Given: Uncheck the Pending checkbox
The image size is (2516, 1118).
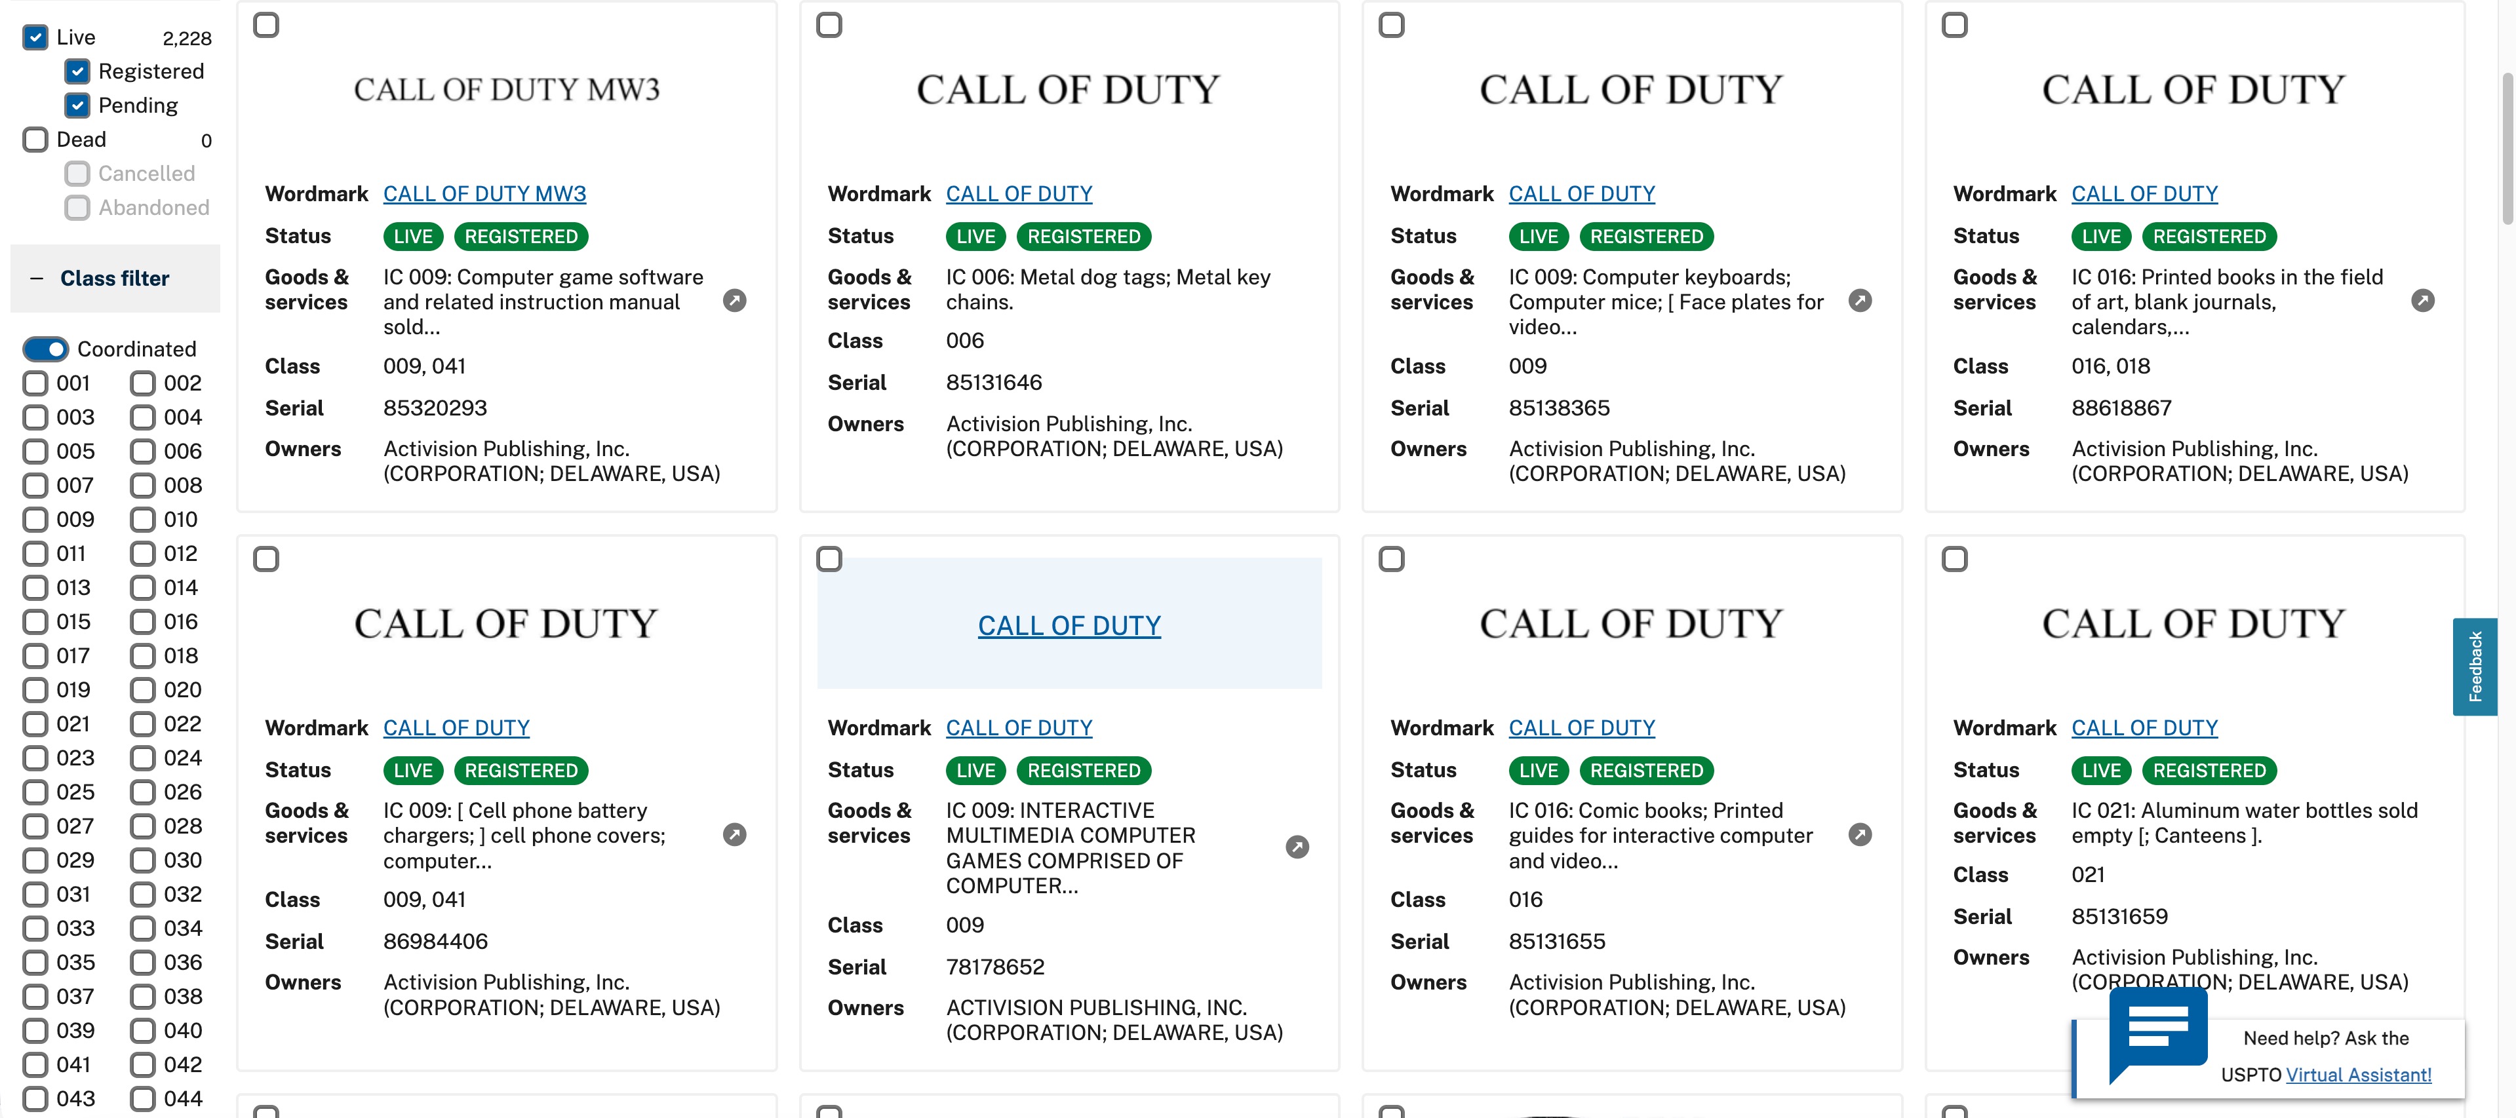Looking at the screenshot, I should [x=77, y=106].
